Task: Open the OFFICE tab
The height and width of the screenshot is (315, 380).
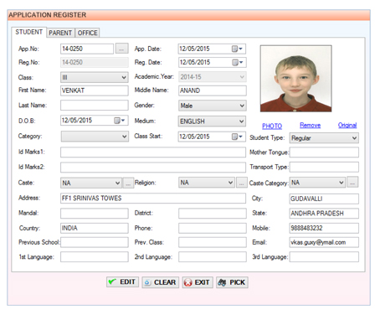Action: coord(87,33)
